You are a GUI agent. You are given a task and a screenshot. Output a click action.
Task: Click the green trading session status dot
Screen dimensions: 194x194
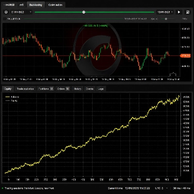coord(2,188)
